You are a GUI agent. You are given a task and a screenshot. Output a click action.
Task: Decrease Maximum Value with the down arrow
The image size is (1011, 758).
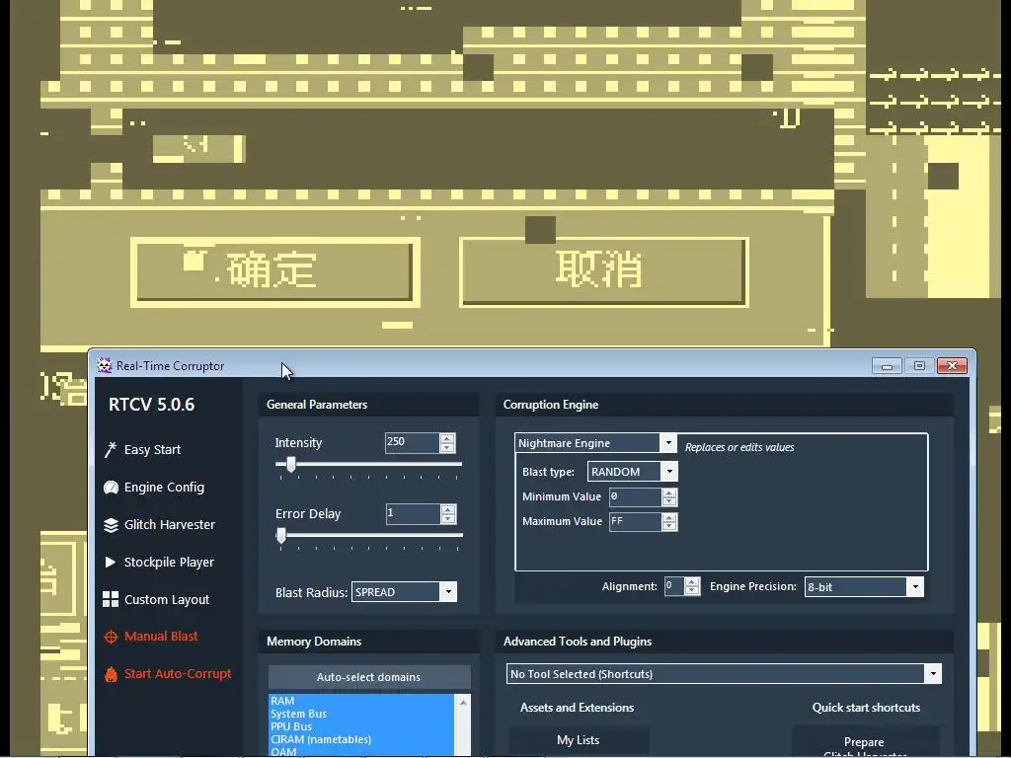pos(669,526)
